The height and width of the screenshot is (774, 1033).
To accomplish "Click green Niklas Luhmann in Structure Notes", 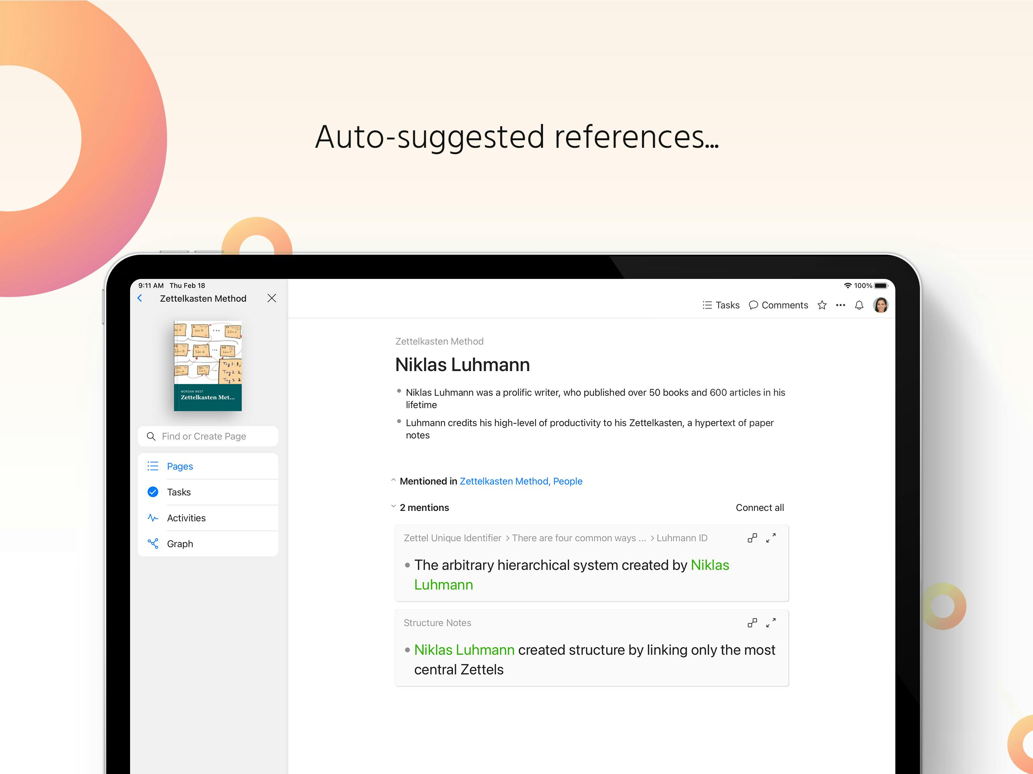I will (464, 650).
